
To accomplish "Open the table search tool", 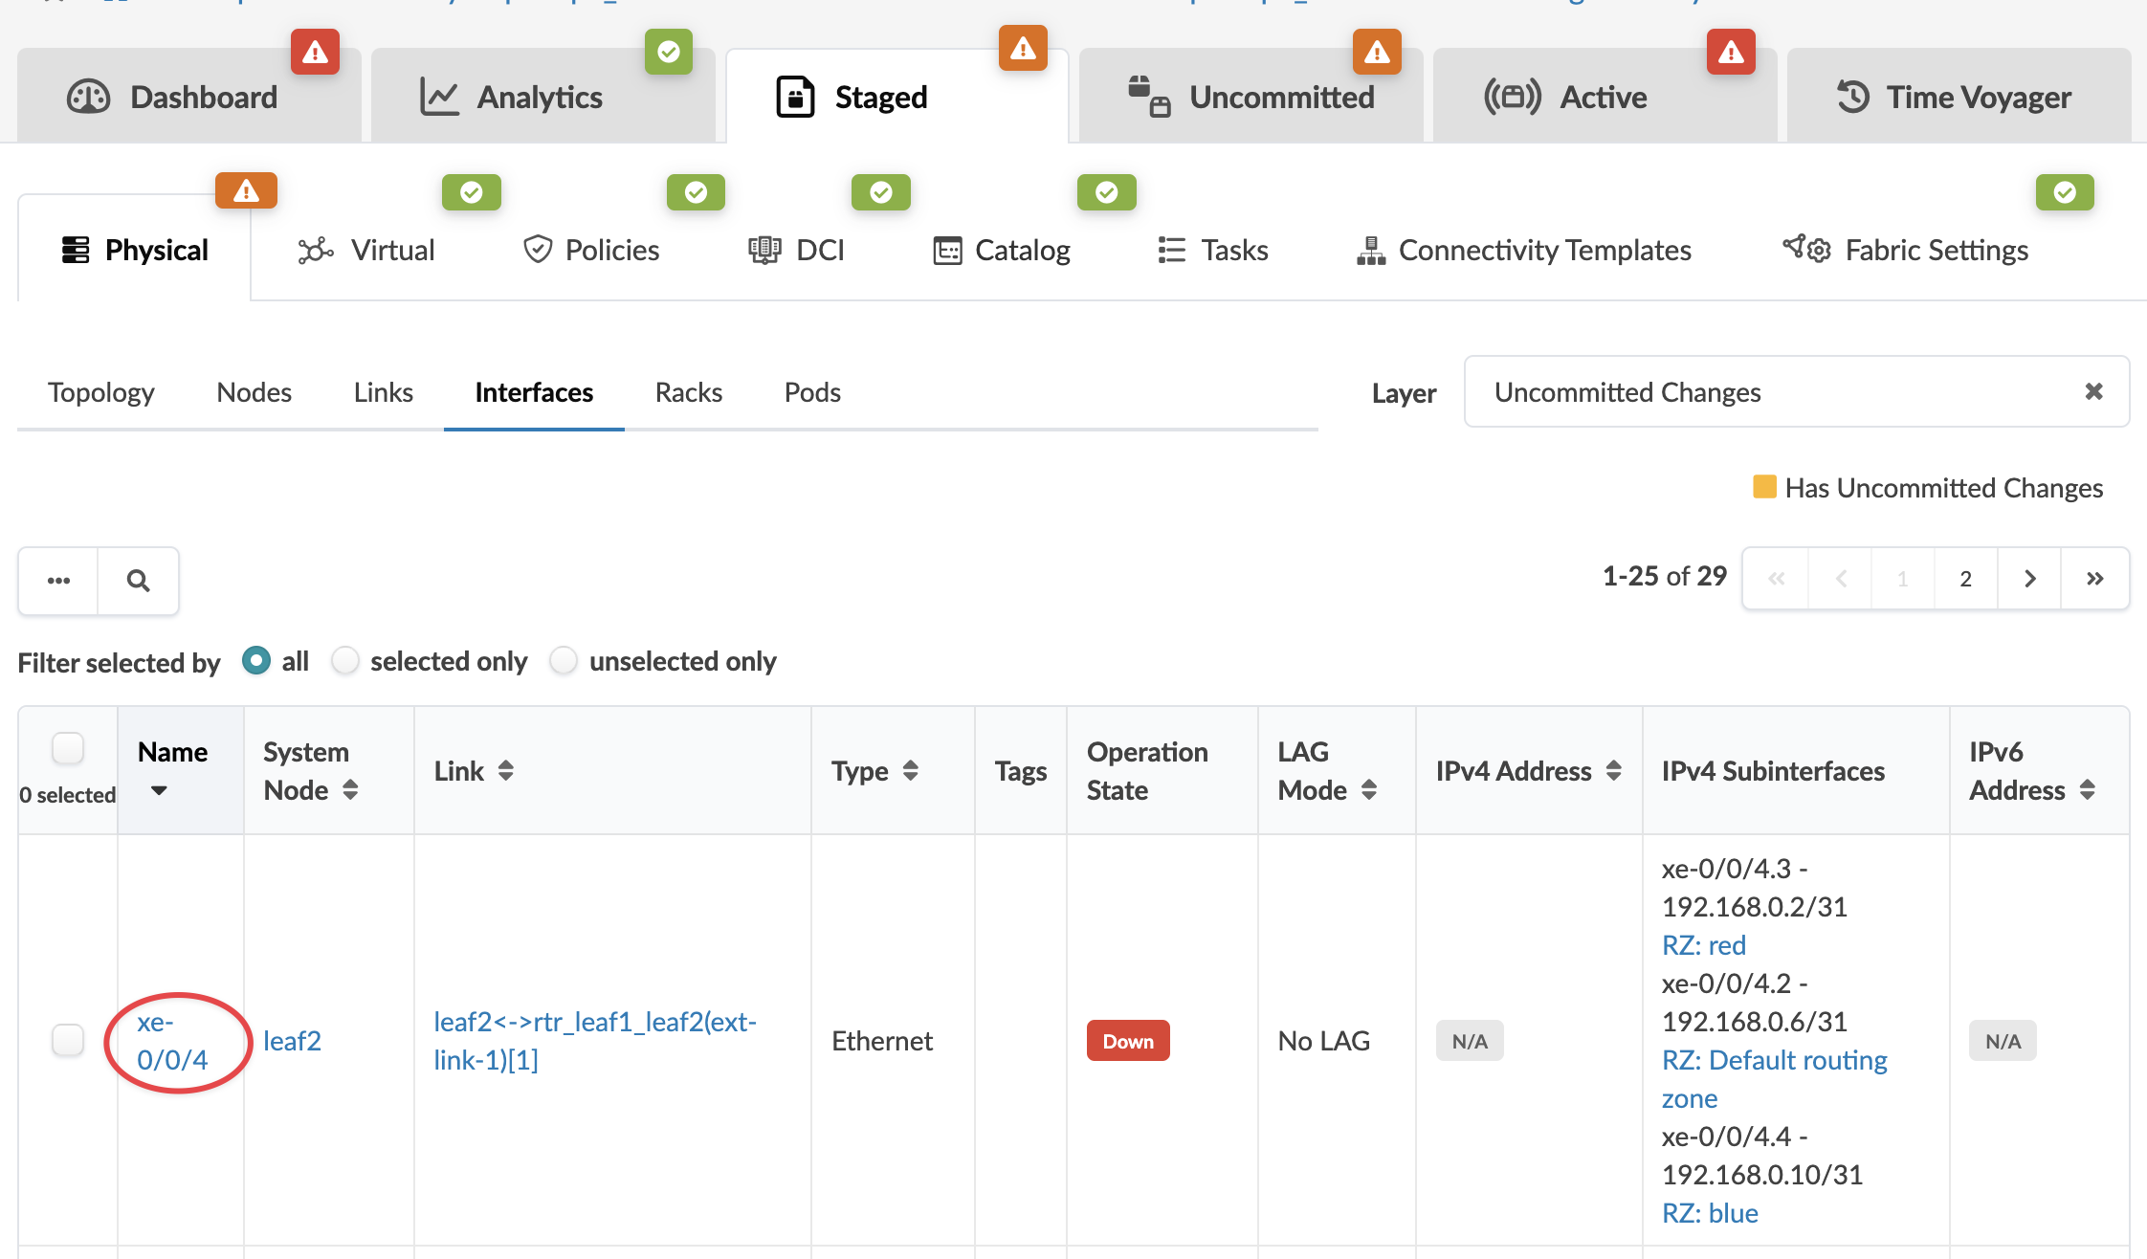I will point(138,580).
